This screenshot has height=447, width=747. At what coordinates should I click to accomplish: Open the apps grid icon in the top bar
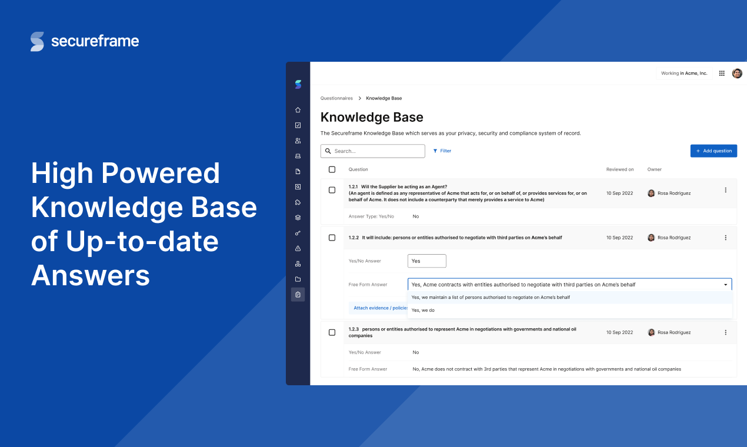[x=722, y=74]
